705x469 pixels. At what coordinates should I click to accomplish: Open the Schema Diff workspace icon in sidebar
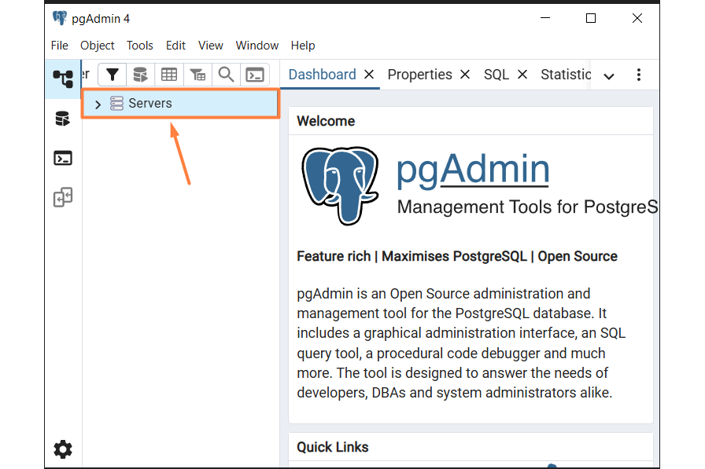(x=63, y=197)
